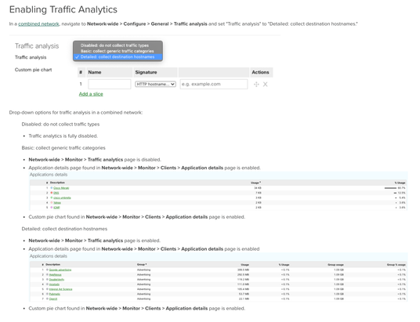Click the icon beside Integral Ad Science

(47, 289)
